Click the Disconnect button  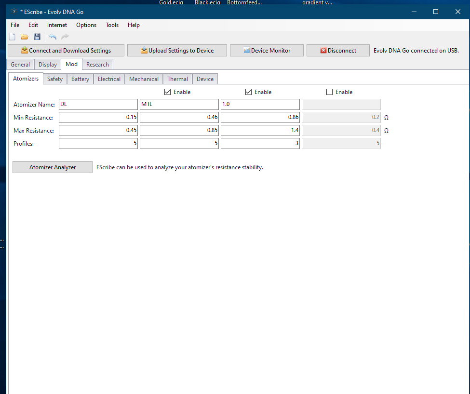(338, 51)
